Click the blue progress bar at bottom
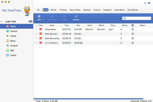The width and height of the screenshot is (153, 102). coord(88,99)
